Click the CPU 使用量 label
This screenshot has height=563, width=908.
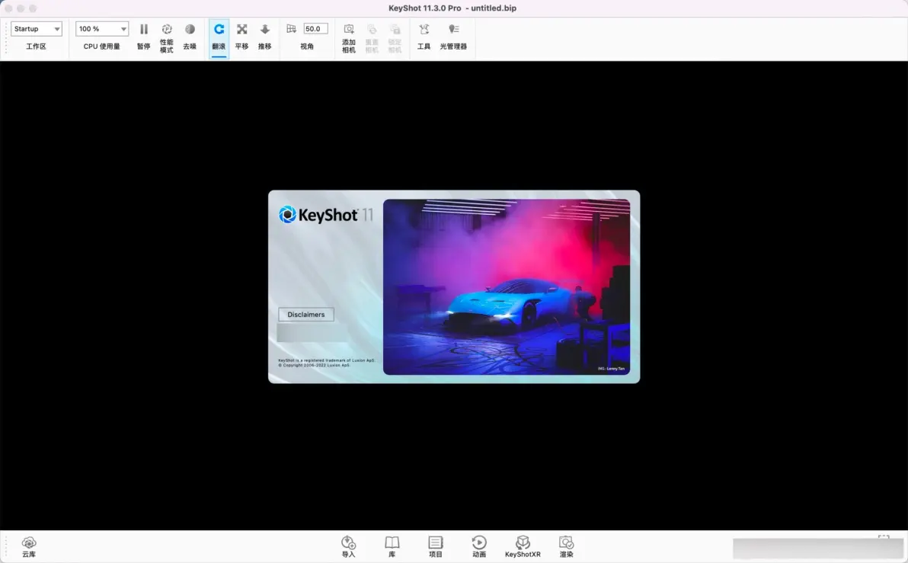tap(102, 46)
